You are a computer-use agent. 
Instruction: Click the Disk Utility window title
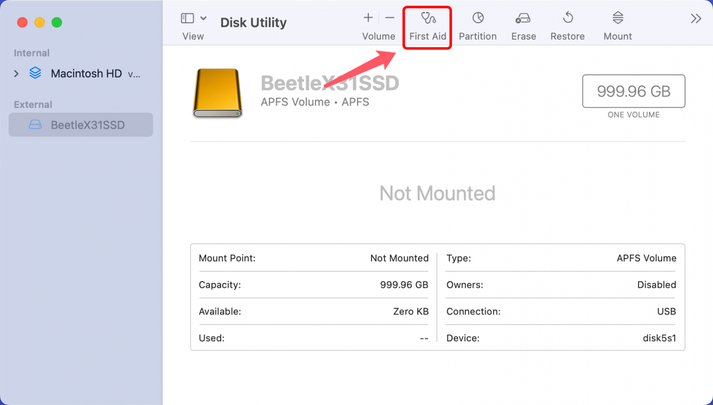253,22
